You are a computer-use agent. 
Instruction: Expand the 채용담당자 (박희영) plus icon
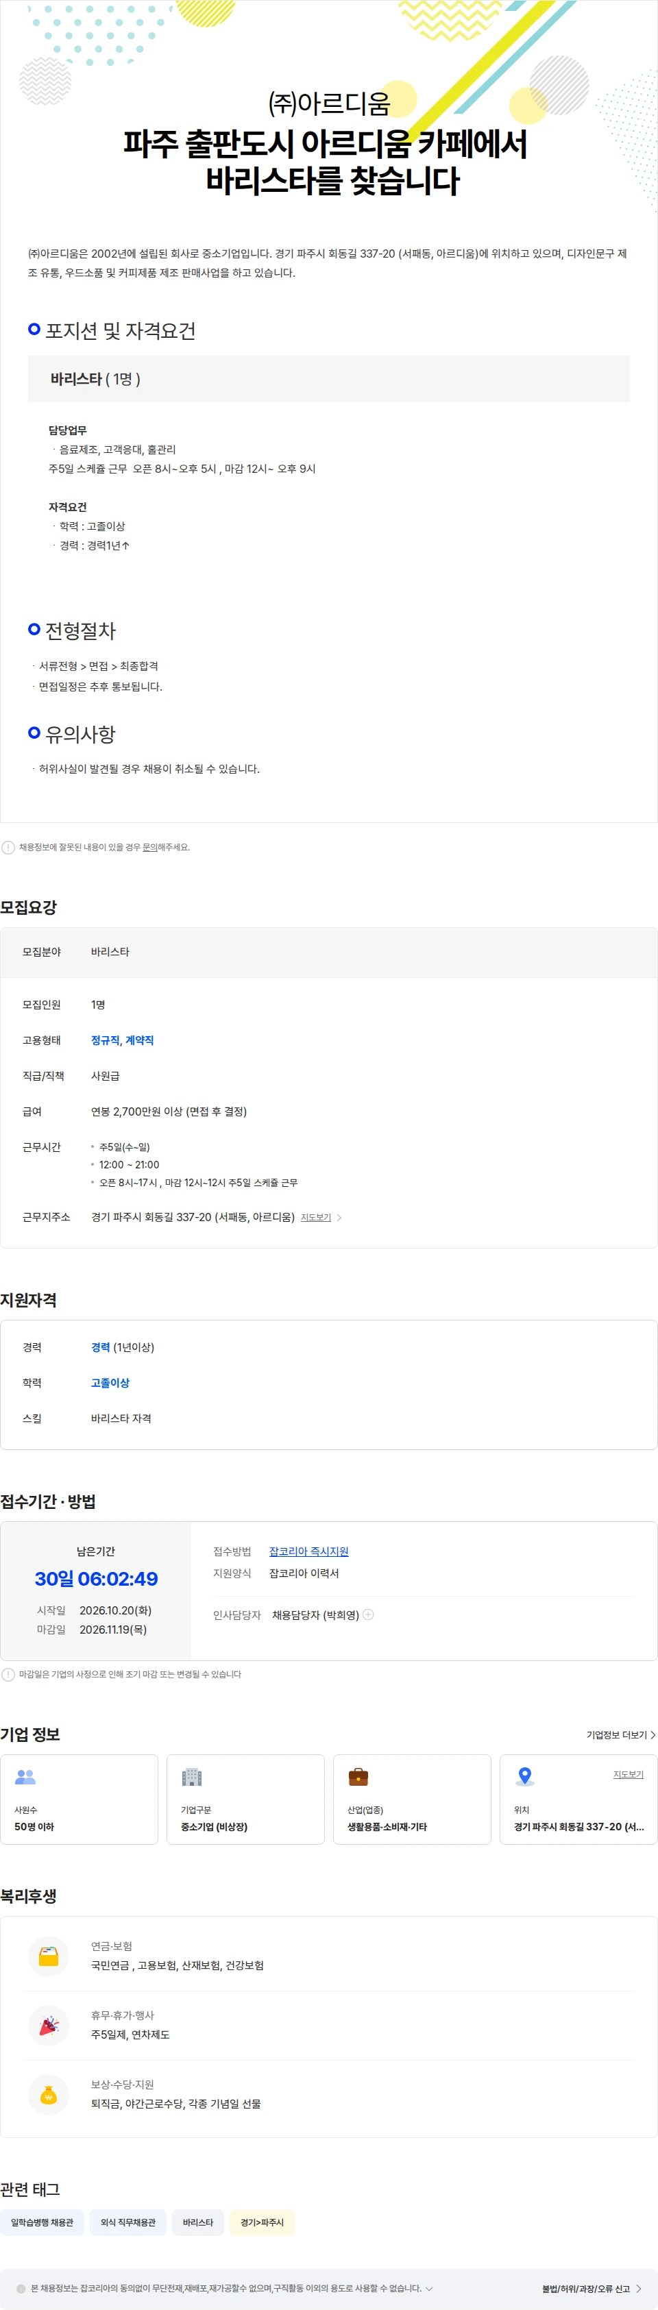(367, 1614)
